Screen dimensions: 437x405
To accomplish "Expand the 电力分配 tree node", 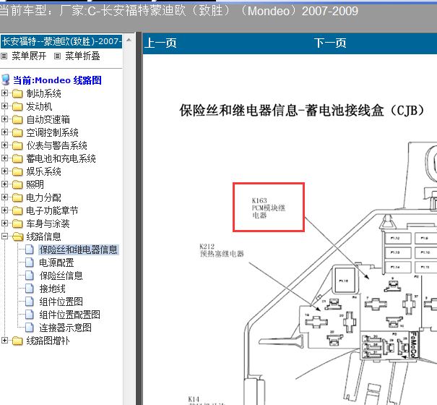I will point(4,197).
